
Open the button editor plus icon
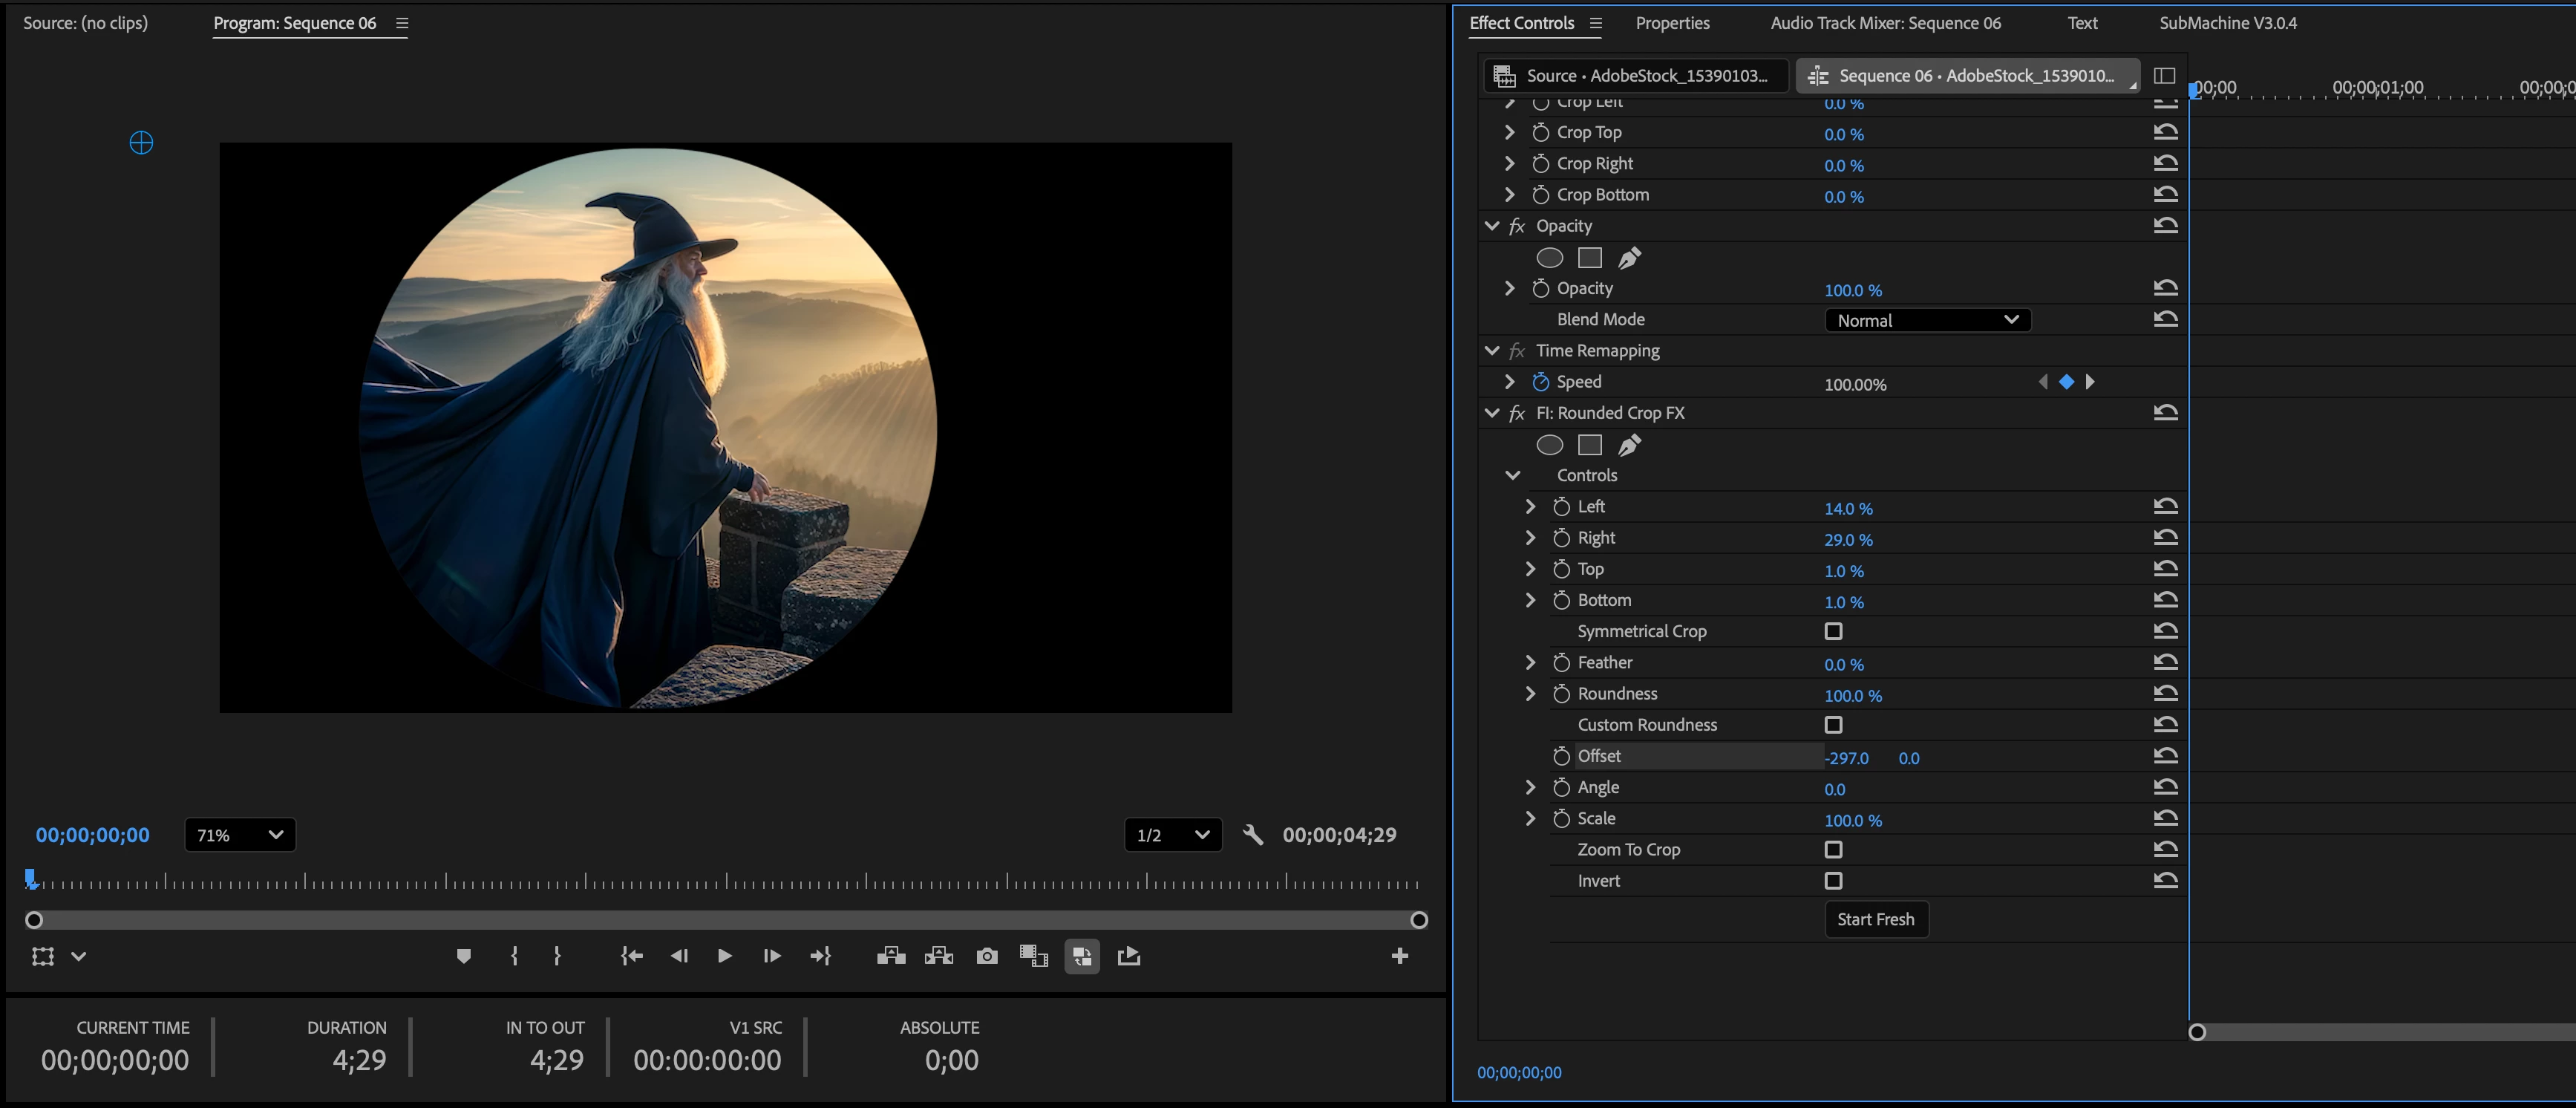point(1399,956)
